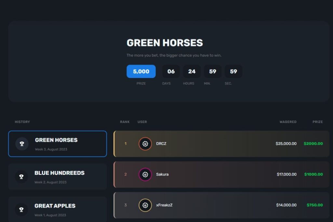Click the $1000.00 prize amount
The image size is (333, 222).
click(313, 175)
